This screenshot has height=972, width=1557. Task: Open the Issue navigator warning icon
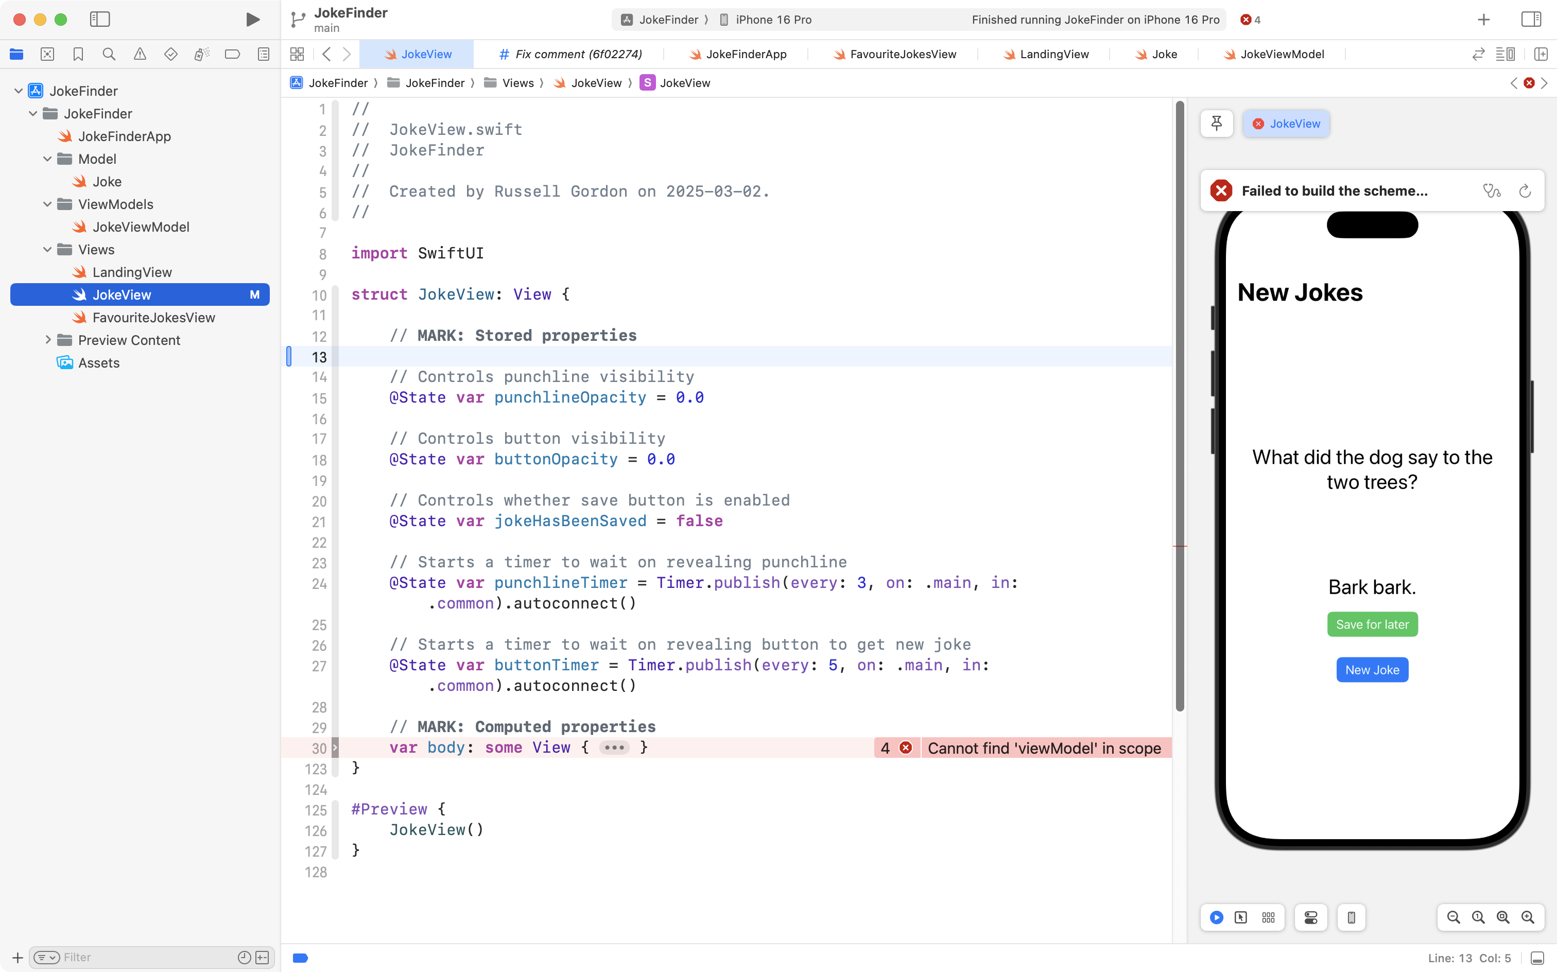coord(140,54)
